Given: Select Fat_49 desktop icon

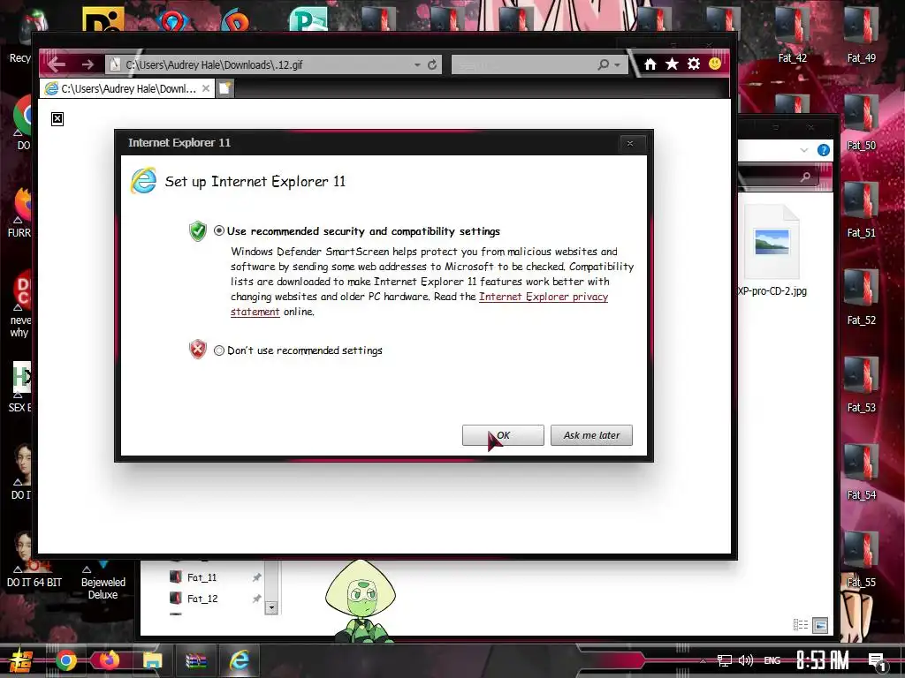Looking at the screenshot, I should click(x=861, y=34).
